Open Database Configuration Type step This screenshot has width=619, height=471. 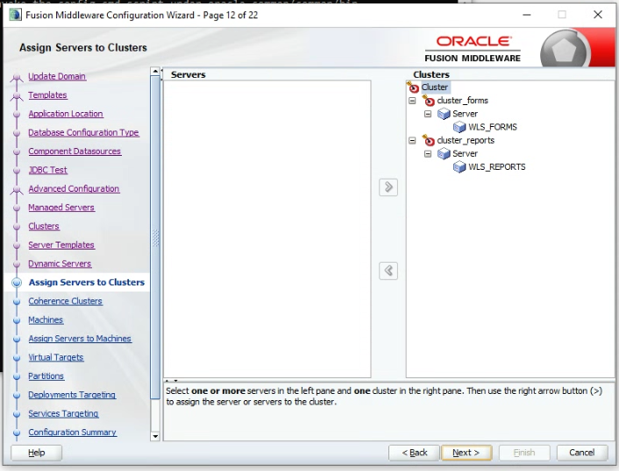[83, 132]
